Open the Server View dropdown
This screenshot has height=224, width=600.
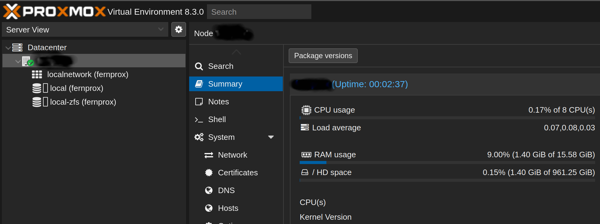click(x=85, y=30)
